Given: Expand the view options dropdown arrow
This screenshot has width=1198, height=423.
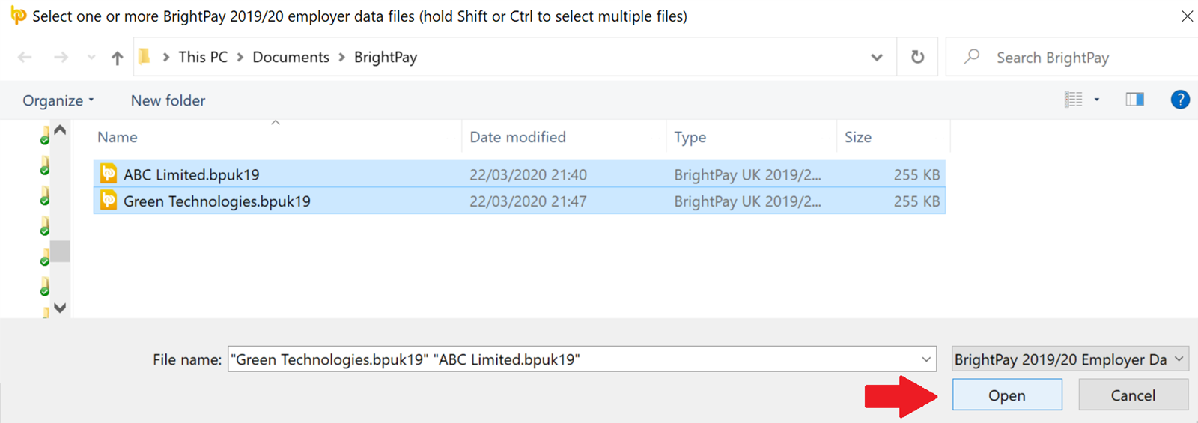Looking at the screenshot, I should point(1097,100).
